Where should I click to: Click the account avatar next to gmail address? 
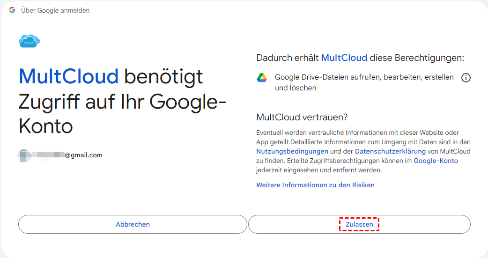[24, 155]
